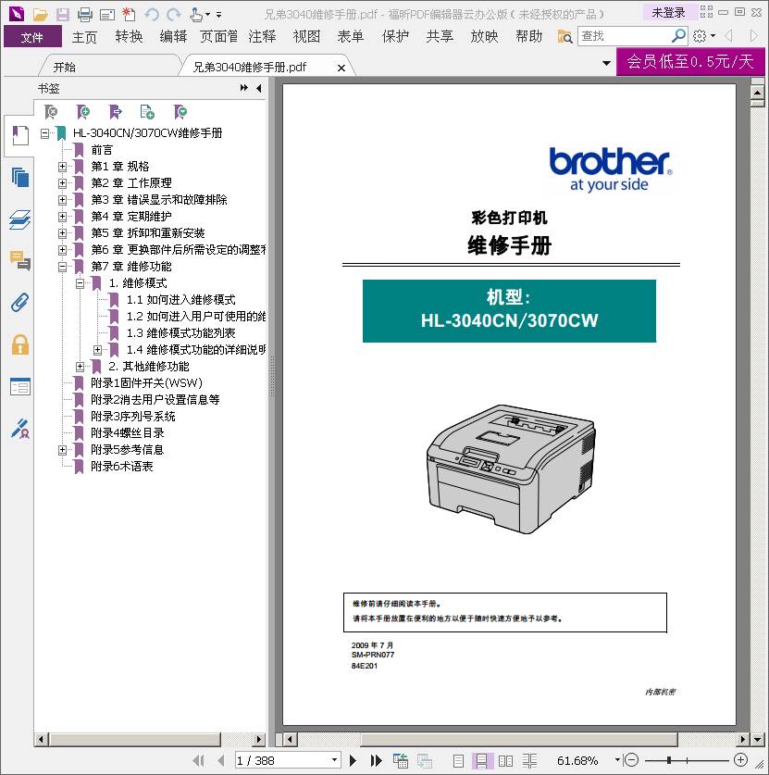This screenshot has width=769, height=775.
Task: Click the 未登录 login button
Action: click(668, 12)
